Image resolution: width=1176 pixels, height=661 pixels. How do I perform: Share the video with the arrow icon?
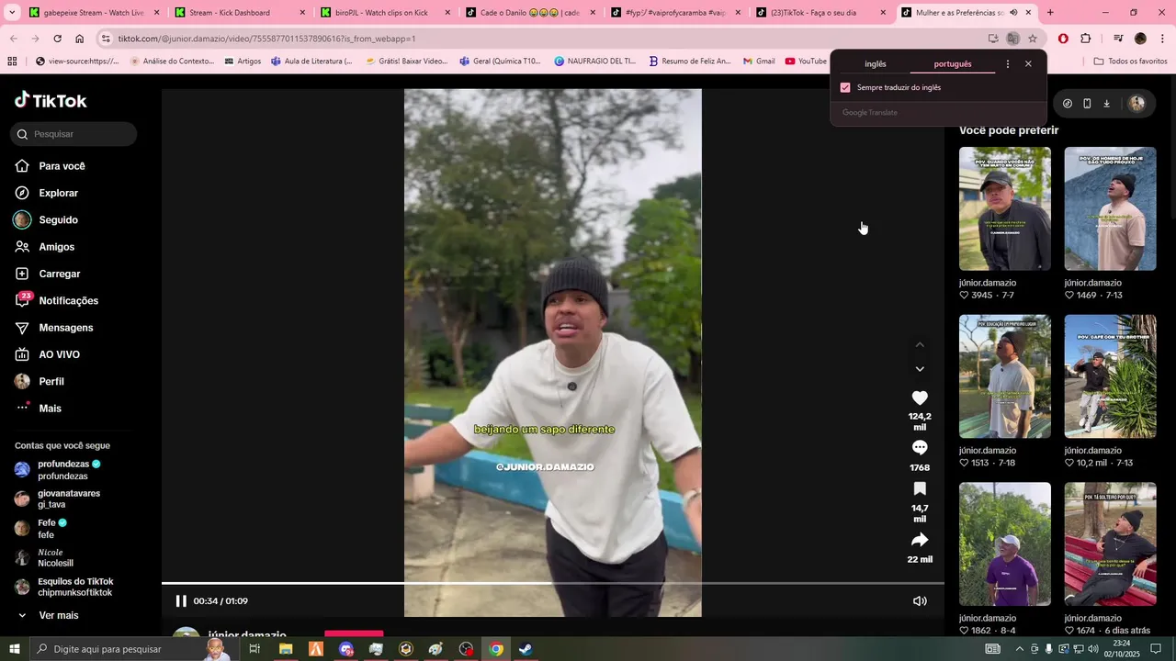(920, 540)
